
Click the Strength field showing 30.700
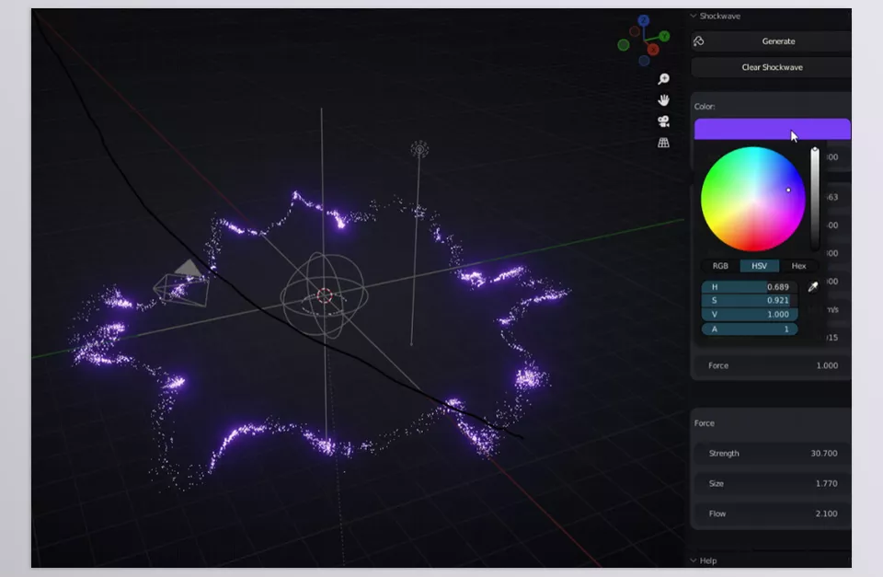click(x=773, y=454)
